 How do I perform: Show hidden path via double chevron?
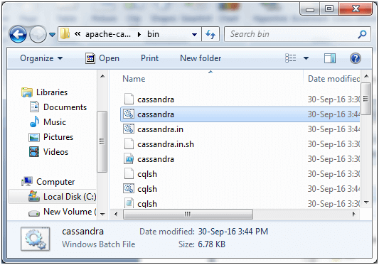coord(78,34)
